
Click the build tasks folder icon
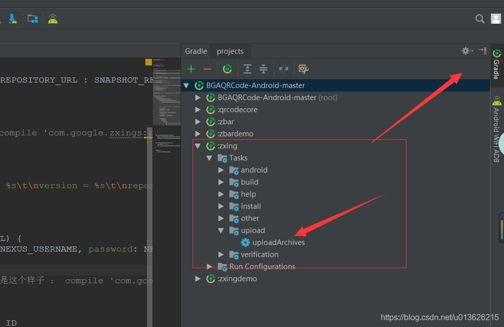[234, 182]
